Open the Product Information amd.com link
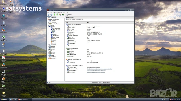This screenshot has height=101, width=181. click(99, 69)
